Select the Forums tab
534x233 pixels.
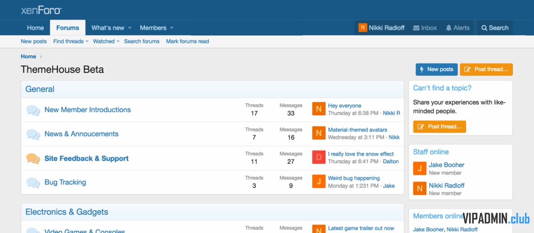[68, 28]
